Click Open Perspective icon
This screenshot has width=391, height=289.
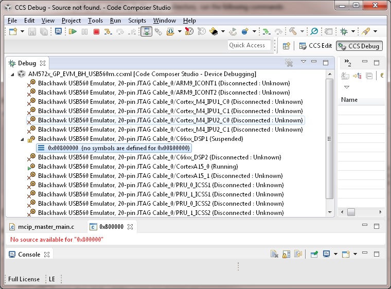[286, 46]
